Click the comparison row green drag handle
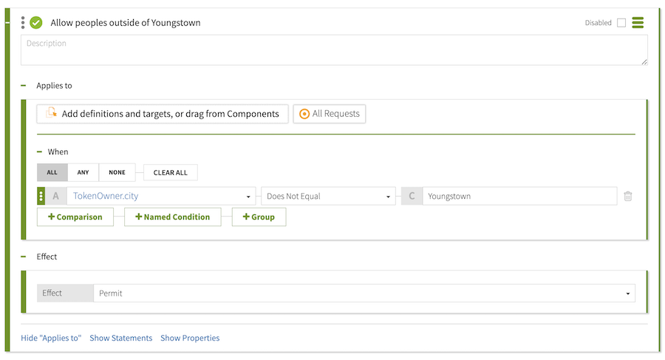The height and width of the screenshot is (360, 665). [x=41, y=197]
